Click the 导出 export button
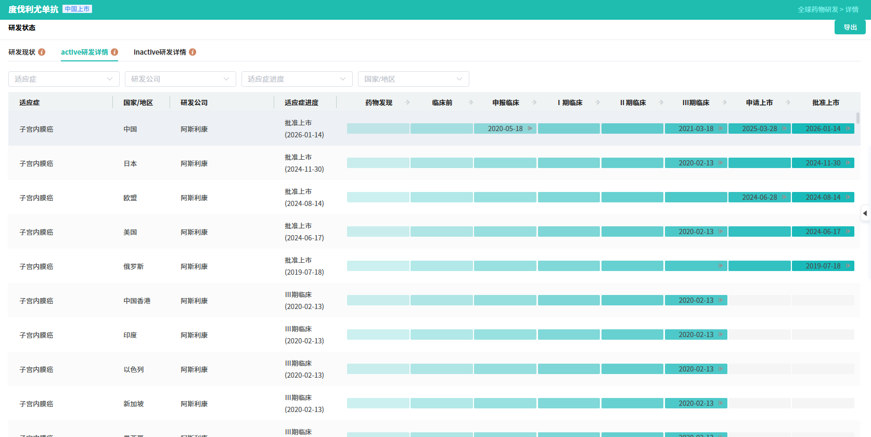The height and width of the screenshot is (437, 871). pyautogui.click(x=850, y=27)
